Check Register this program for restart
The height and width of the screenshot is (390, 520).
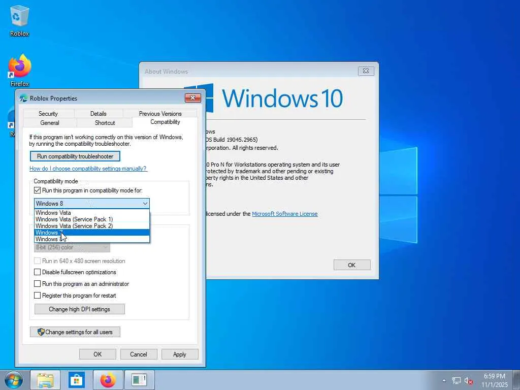(38, 296)
